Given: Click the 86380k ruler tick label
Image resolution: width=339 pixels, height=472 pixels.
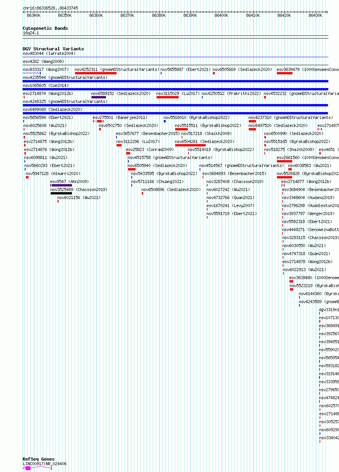Looking at the screenshot, I should (x=159, y=15).
